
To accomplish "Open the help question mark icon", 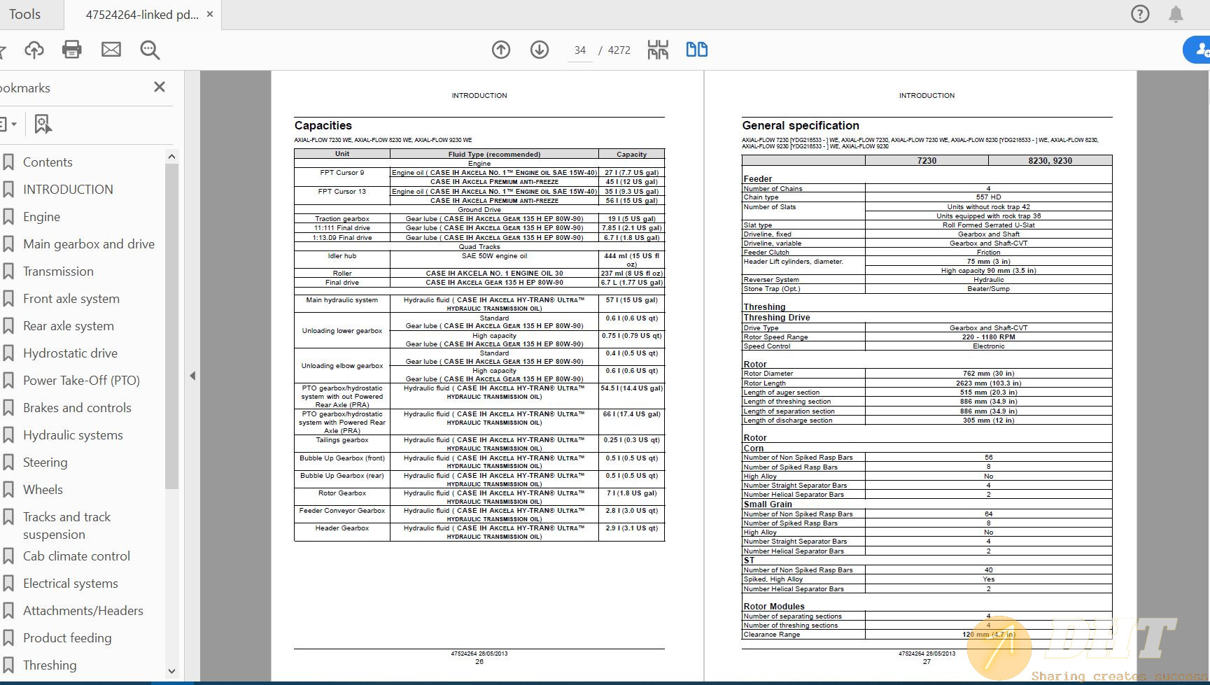I will click(1140, 14).
